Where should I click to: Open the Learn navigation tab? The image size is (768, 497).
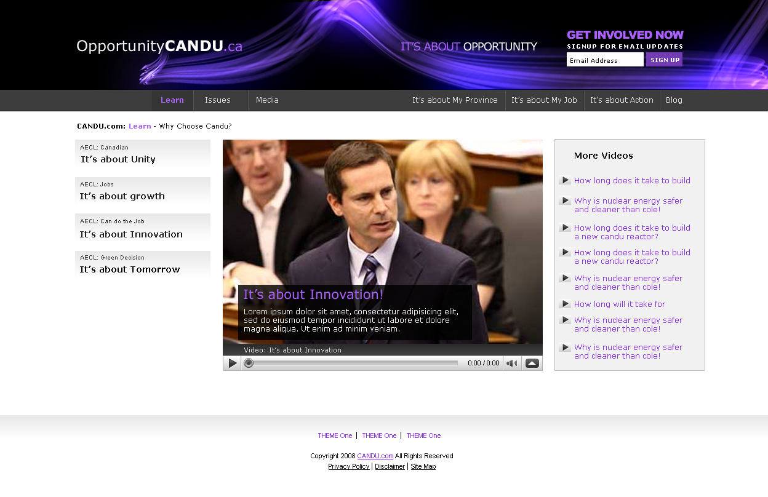172,100
